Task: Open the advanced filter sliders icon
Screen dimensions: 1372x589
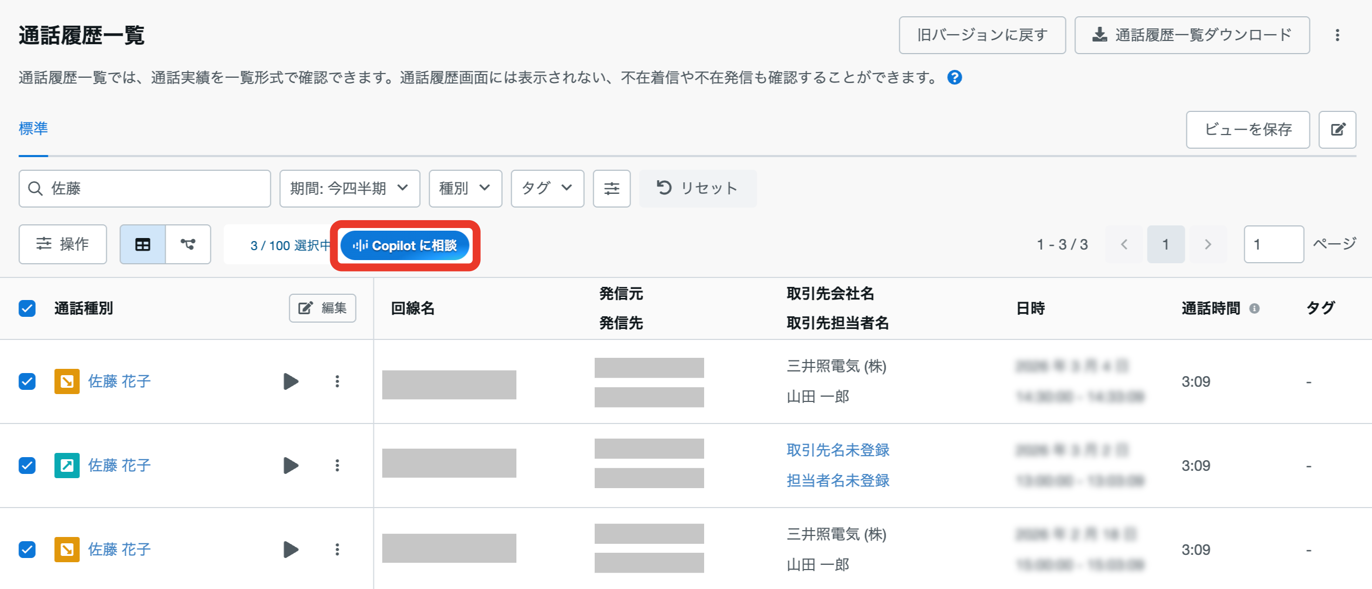Action: pos(612,188)
